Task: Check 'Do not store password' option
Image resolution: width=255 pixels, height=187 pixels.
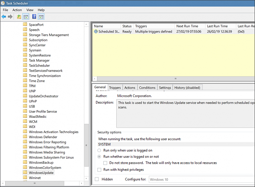Action: point(105,163)
